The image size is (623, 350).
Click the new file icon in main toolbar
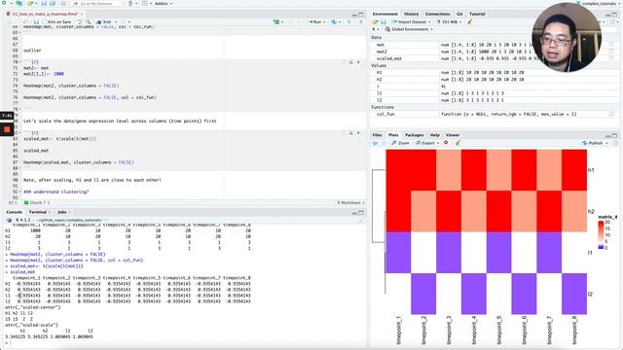(5, 3)
